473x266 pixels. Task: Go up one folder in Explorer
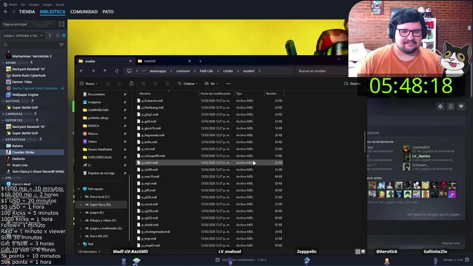tap(105, 71)
